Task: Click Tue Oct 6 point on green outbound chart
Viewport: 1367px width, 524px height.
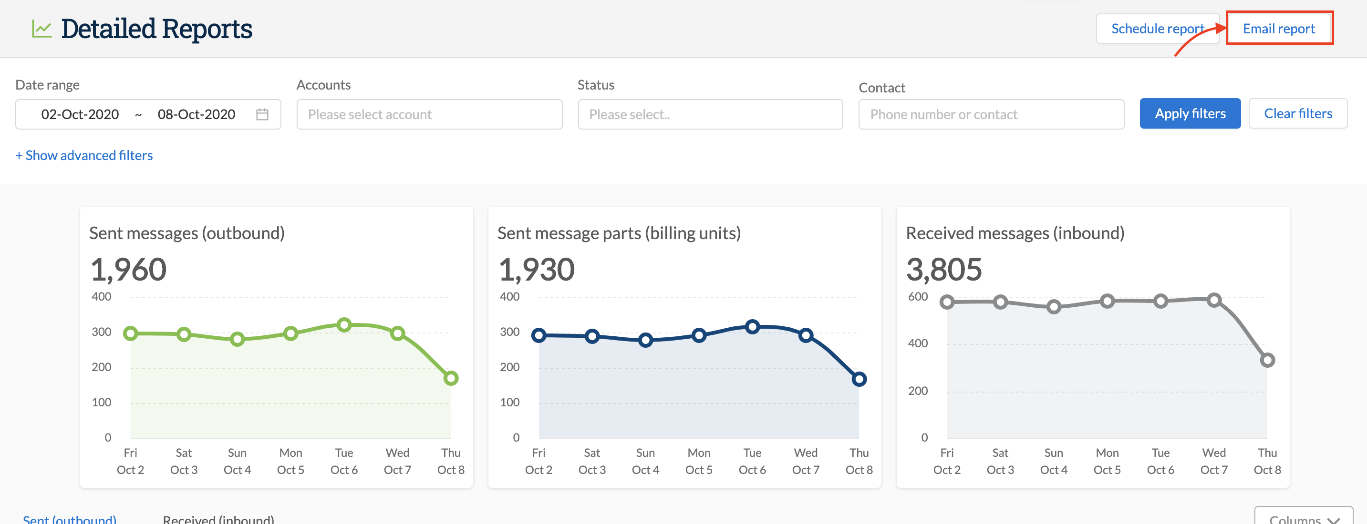Action: tap(344, 325)
